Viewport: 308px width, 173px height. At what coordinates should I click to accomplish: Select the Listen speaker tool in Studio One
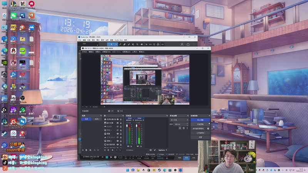click(x=142, y=44)
